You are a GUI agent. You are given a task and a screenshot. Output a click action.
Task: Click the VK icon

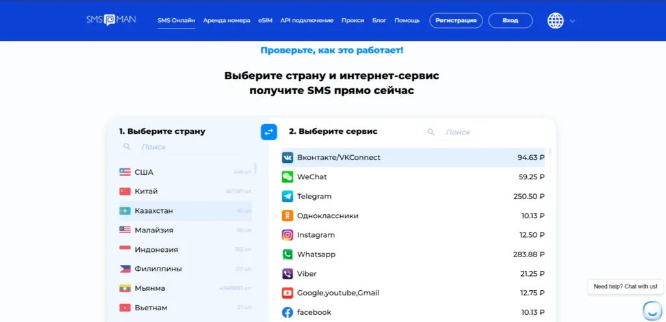(x=287, y=158)
